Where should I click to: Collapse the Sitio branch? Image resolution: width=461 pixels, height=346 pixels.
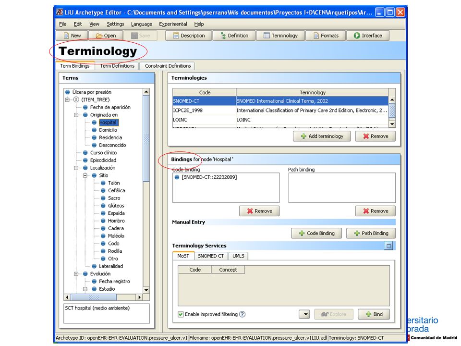click(x=85, y=176)
